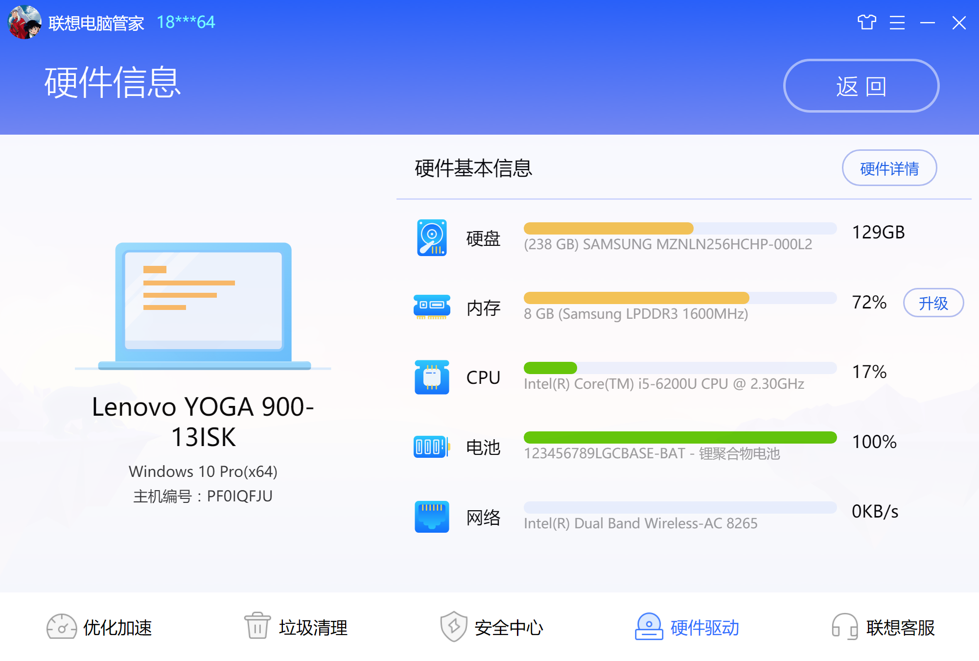This screenshot has width=979, height=661.
Task: Click the account name 18***64
Action: (186, 23)
